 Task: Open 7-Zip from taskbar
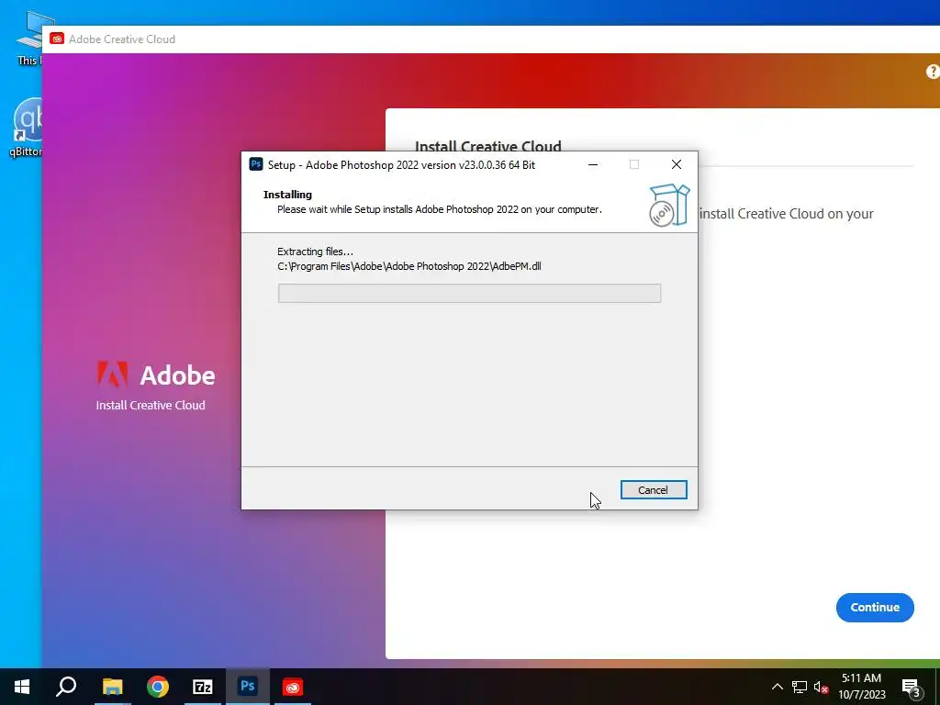coord(203,687)
